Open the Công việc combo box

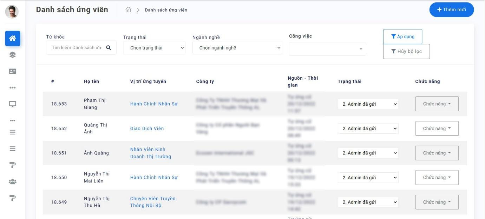click(x=327, y=49)
